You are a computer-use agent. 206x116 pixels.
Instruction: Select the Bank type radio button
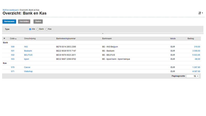[38, 29]
